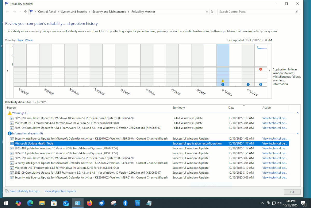Select the 2023-10 Update (KB4023057) row
311x208 pixels.
pos(149,148)
